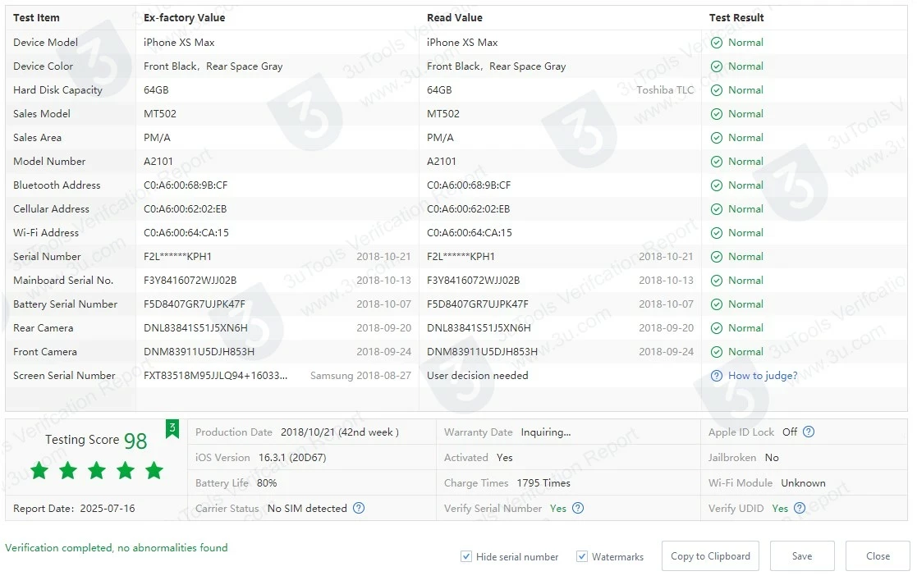Click the green 3uTools badge by Testing Score
917x585 pixels.
click(x=172, y=429)
